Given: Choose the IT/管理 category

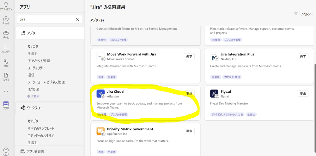Looking at the screenshot, I should point(33,89).
